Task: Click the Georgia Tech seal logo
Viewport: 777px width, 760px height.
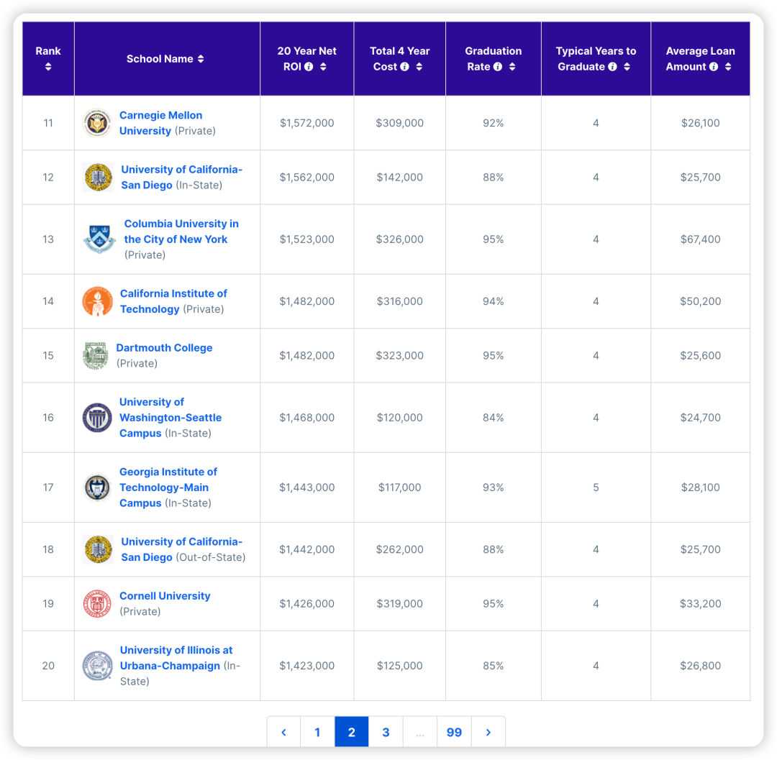Action: pos(97,487)
